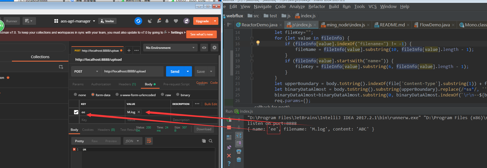Open the request Headers (1) tab
The width and height of the screenshot is (487, 168).
(127, 84)
